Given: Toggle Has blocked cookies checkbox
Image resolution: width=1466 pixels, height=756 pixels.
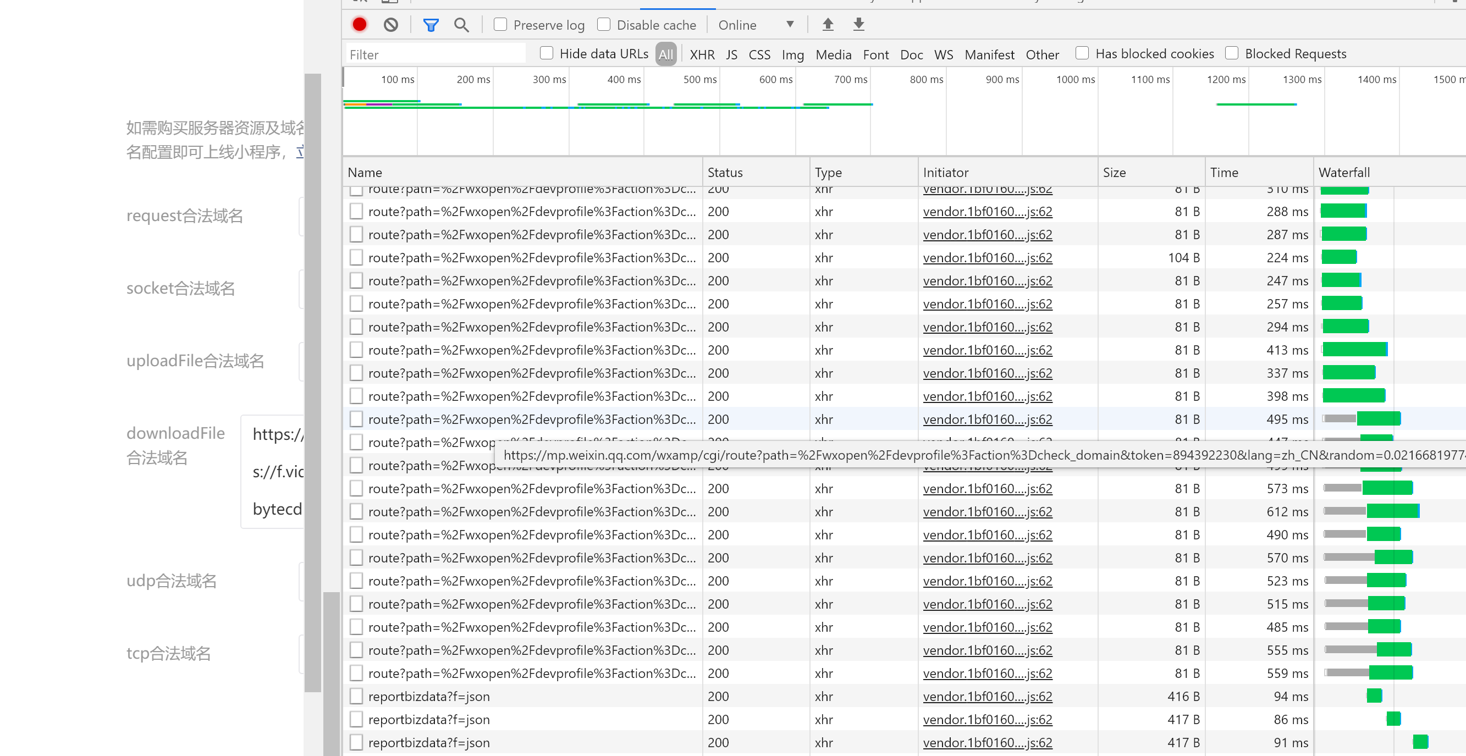Looking at the screenshot, I should coord(1082,53).
